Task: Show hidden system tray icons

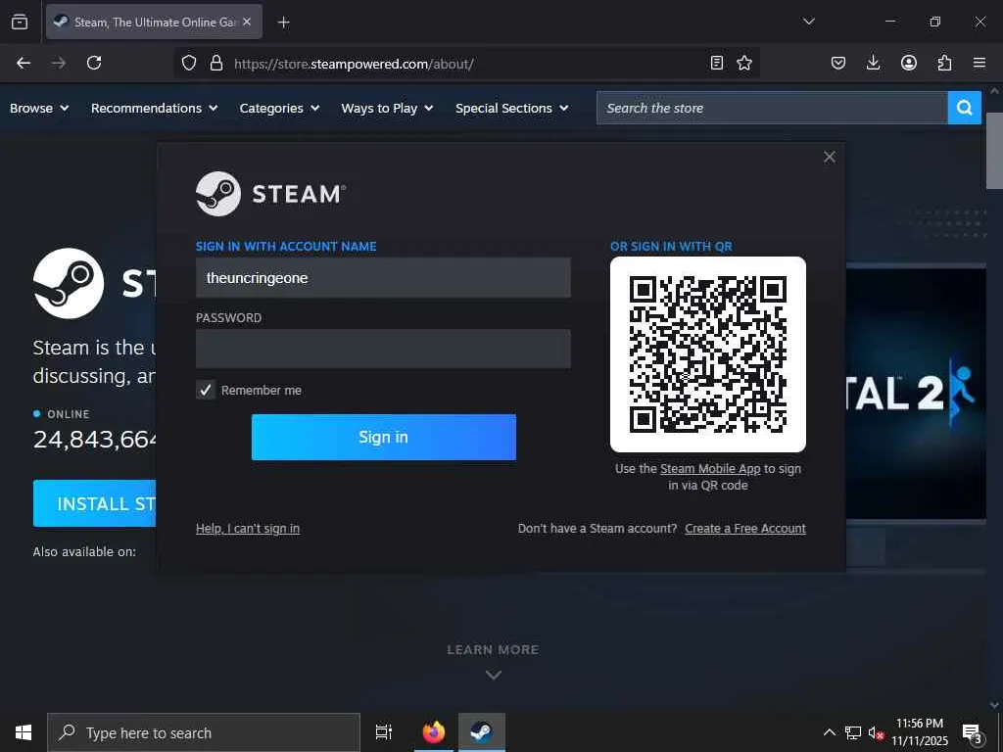Action: pyautogui.click(x=829, y=732)
